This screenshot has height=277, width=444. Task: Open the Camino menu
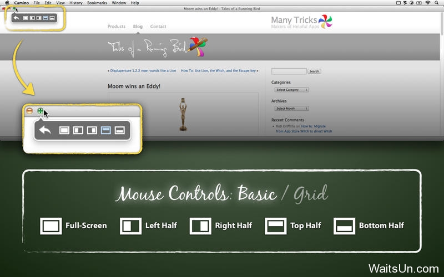(22, 3)
